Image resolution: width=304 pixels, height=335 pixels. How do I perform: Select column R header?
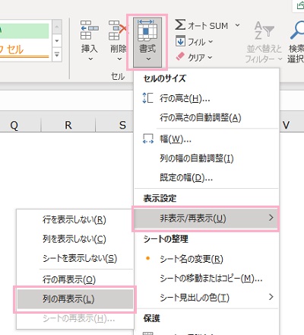click(68, 125)
